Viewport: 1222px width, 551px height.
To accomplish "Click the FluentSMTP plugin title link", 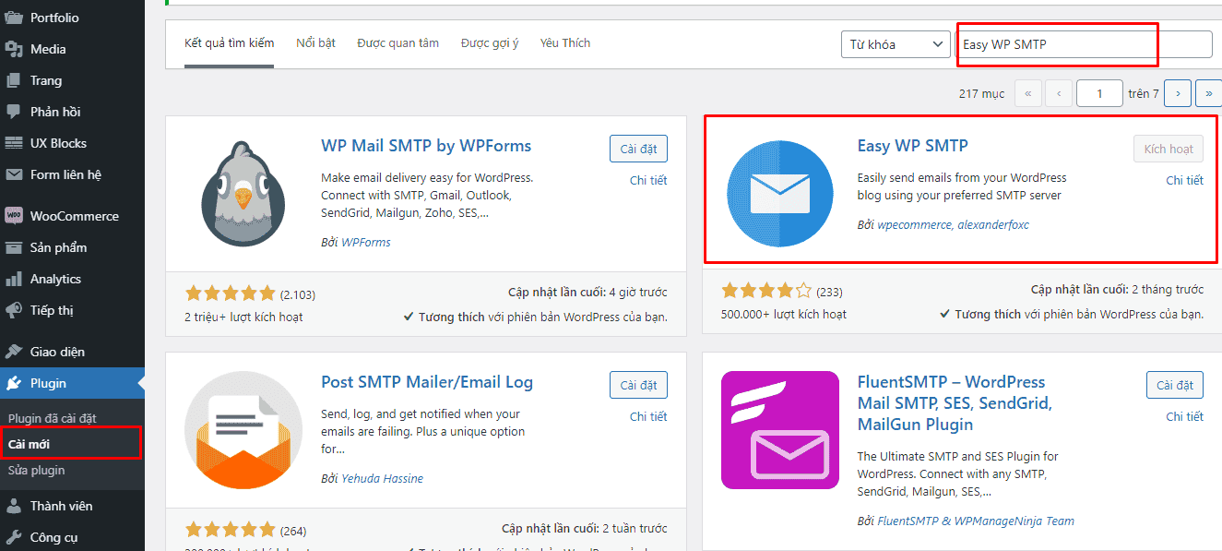I will 955,403.
